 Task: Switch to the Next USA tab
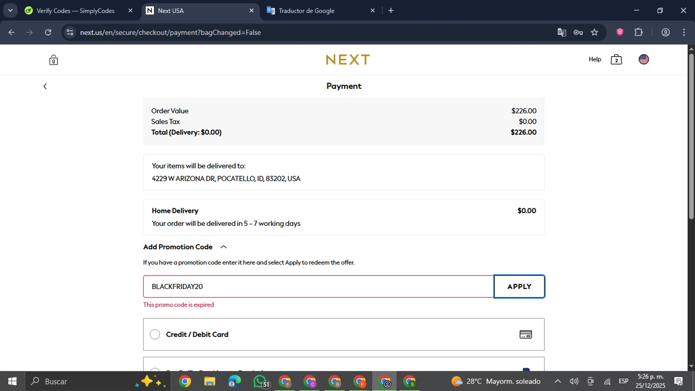[x=201, y=11]
